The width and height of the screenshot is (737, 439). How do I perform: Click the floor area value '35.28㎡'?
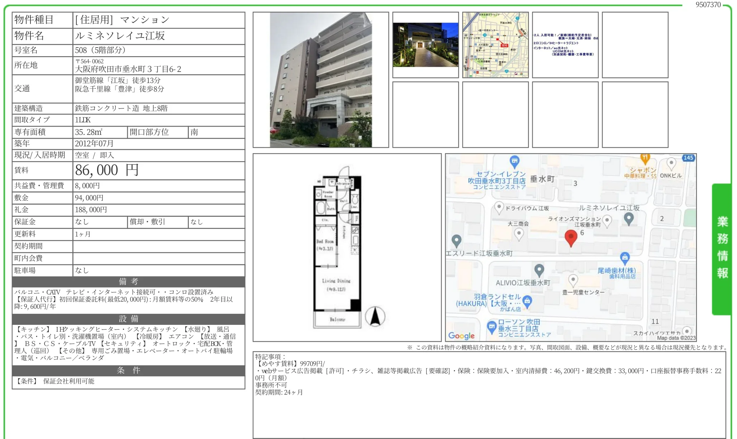[x=89, y=132]
